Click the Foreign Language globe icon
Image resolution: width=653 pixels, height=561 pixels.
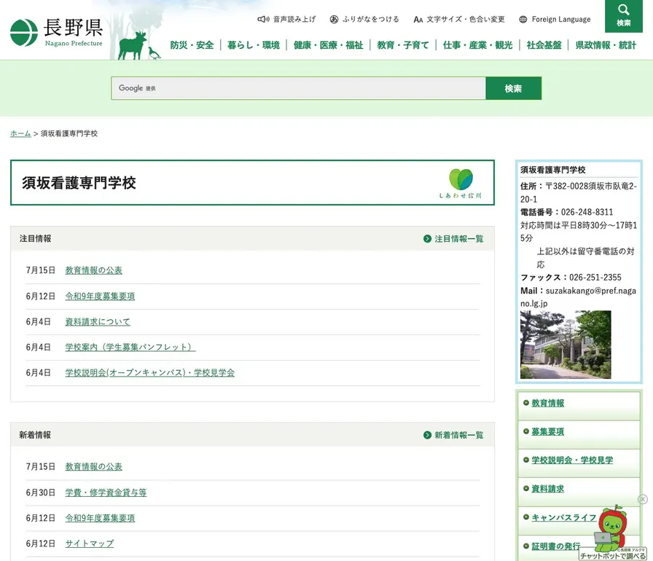click(523, 19)
